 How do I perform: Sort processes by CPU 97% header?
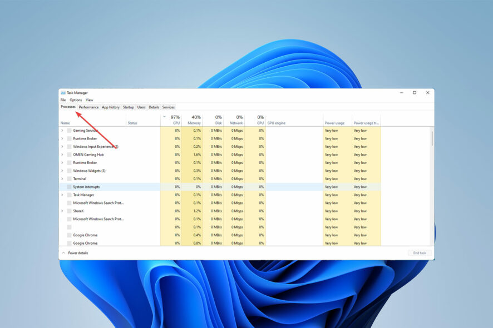click(x=171, y=120)
